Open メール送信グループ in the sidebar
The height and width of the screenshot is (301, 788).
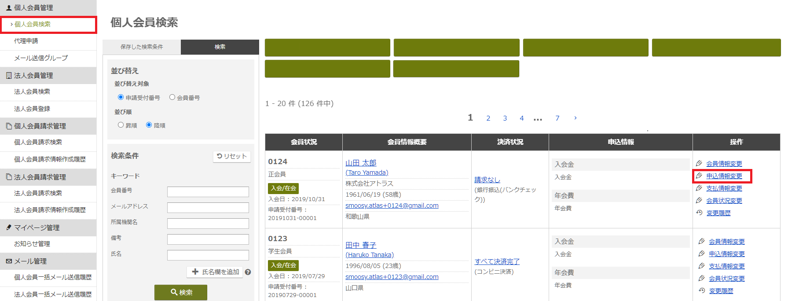[x=41, y=58]
